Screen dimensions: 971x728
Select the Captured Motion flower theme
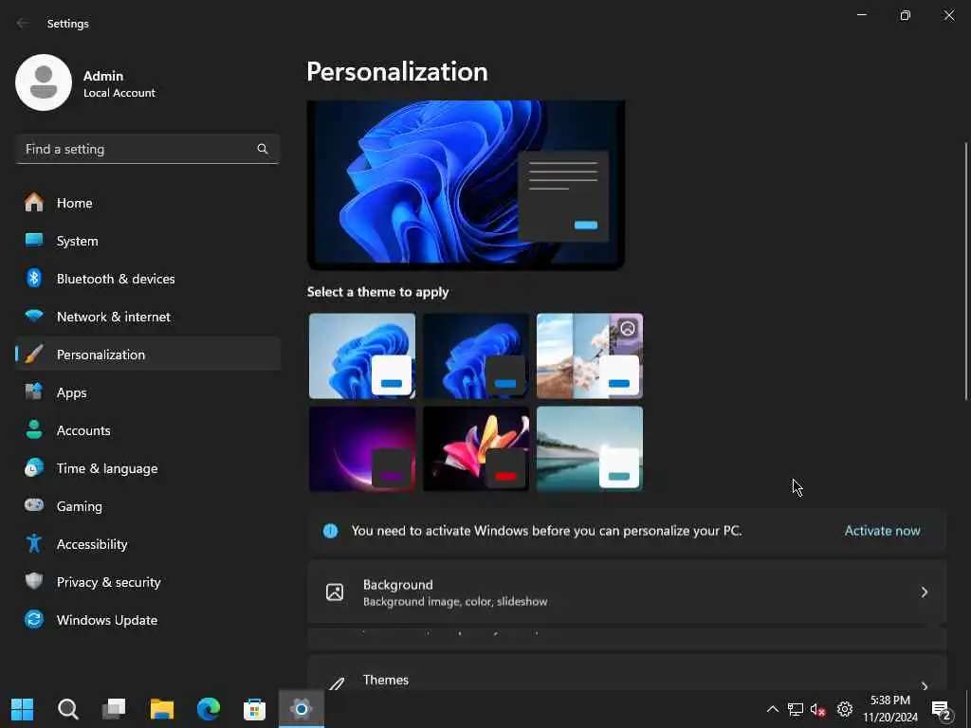[x=476, y=448]
